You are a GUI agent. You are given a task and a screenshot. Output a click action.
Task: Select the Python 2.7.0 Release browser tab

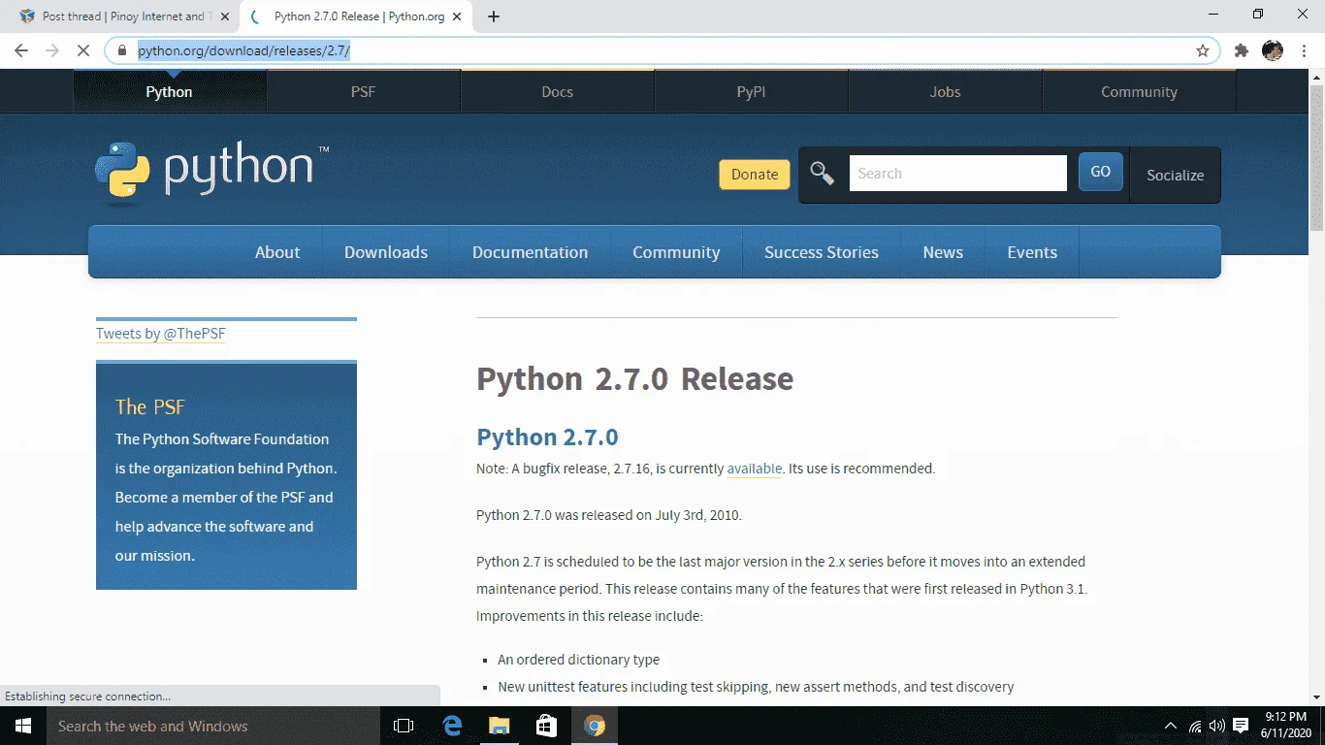(x=356, y=16)
